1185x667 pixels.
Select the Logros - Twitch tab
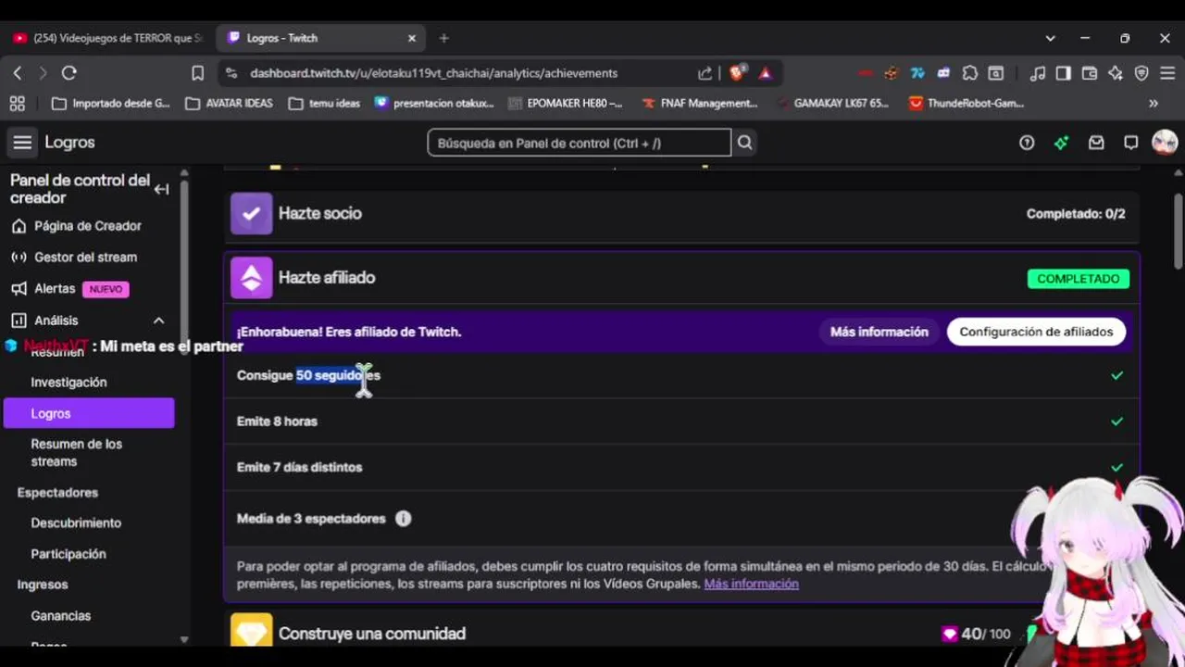click(321, 38)
